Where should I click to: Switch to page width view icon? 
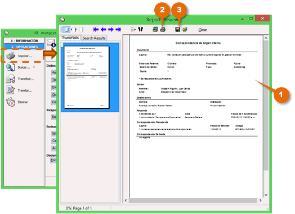(x=74, y=29)
